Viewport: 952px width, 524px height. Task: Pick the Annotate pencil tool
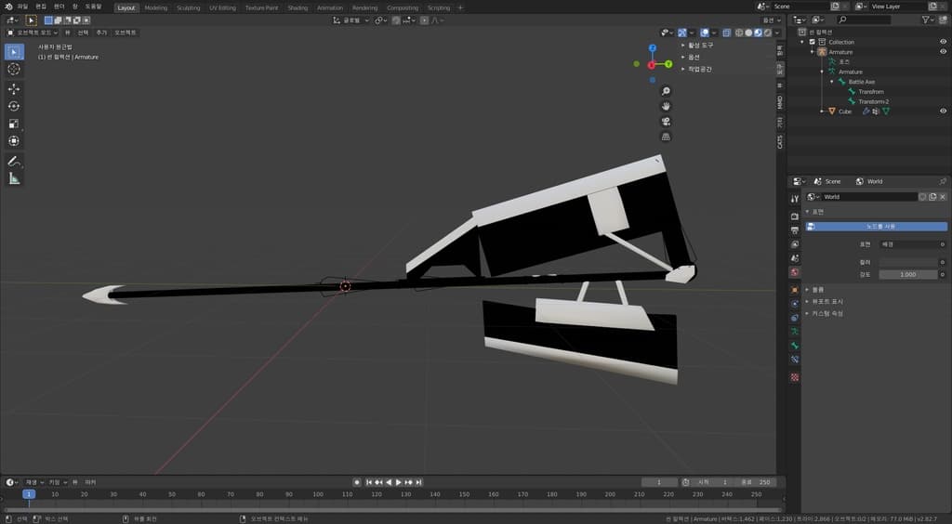click(x=14, y=161)
